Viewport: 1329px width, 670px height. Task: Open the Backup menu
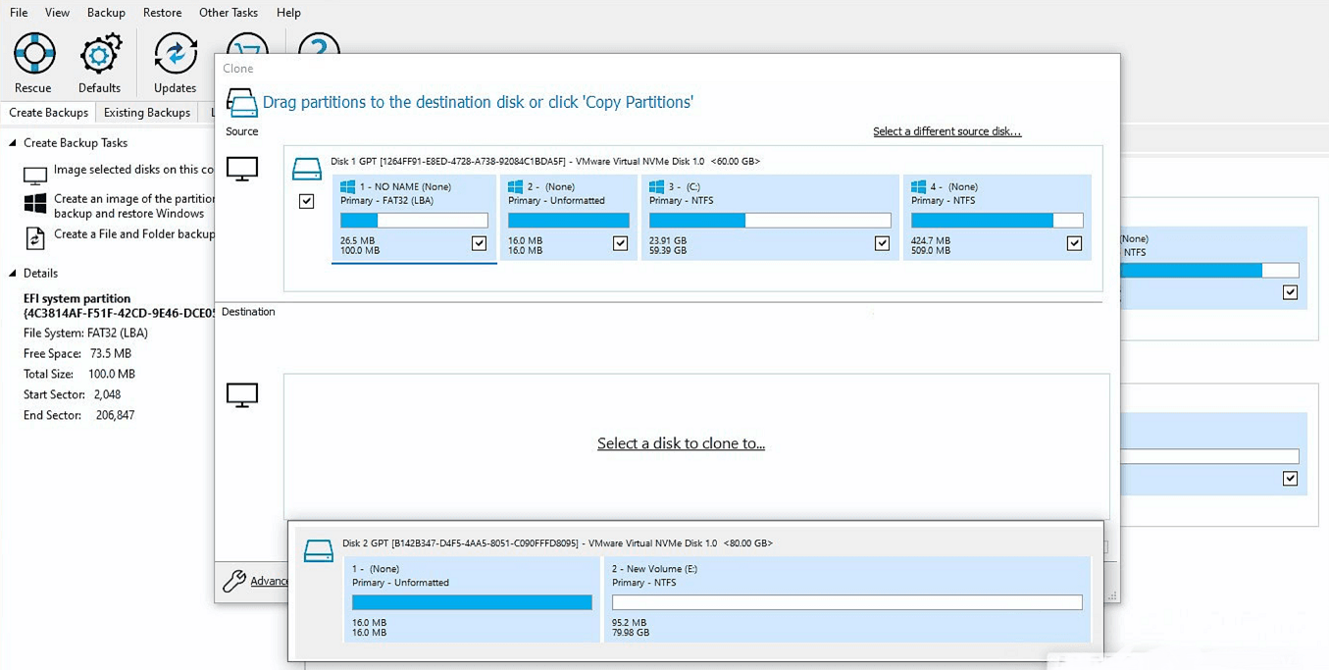(x=106, y=13)
